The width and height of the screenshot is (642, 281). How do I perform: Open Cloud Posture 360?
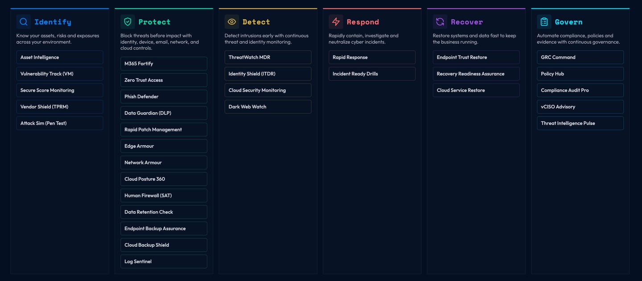coord(164,179)
